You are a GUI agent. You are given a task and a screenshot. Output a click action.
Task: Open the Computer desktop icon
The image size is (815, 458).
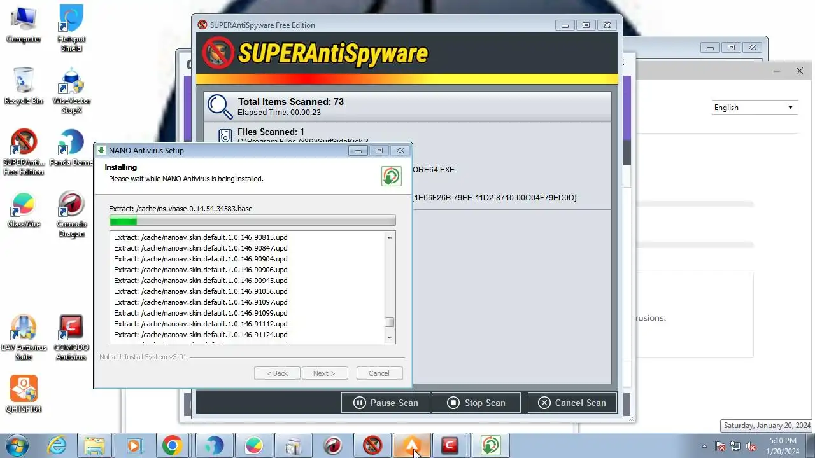tap(24, 24)
